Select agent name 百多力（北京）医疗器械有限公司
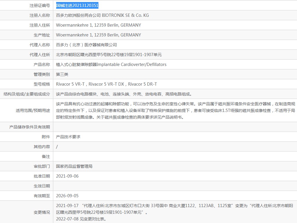Screen dimensions: 297x223 [86, 45]
